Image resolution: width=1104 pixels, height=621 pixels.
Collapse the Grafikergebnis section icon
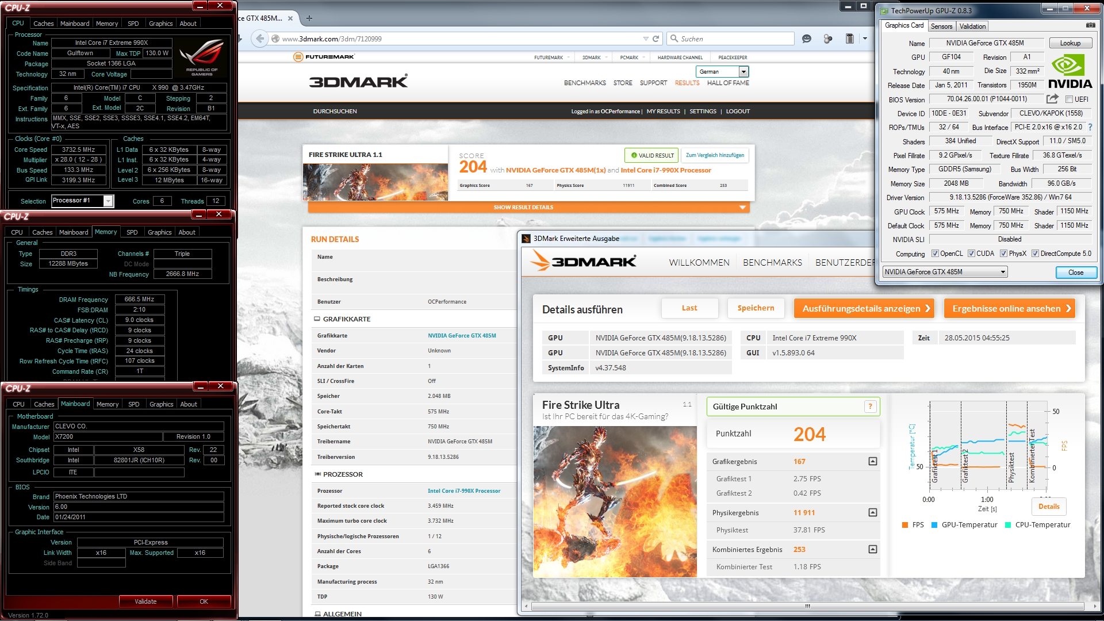[873, 461]
